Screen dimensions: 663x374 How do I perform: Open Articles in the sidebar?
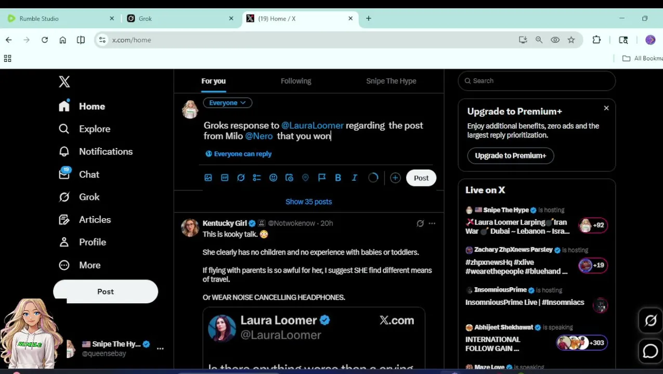pos(85,220)
